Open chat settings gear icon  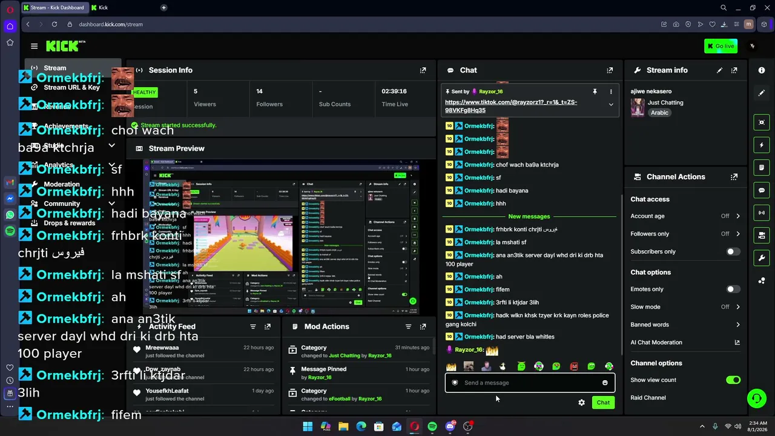click(582, 403)
